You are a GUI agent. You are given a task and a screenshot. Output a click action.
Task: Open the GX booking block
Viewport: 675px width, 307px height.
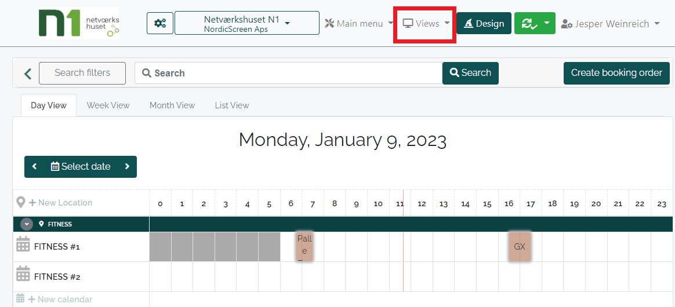click(520, 247)
